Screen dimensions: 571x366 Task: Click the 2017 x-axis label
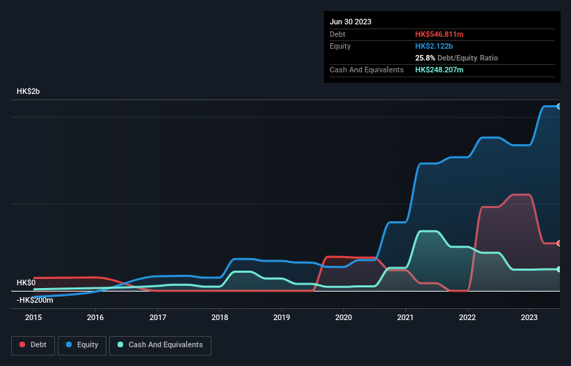tap(158, 317)
